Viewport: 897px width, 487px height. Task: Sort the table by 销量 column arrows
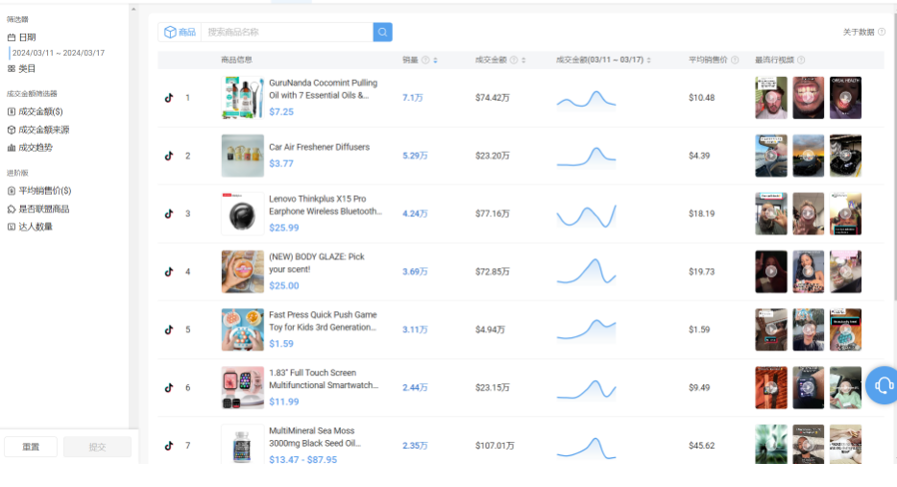[435, 61]
